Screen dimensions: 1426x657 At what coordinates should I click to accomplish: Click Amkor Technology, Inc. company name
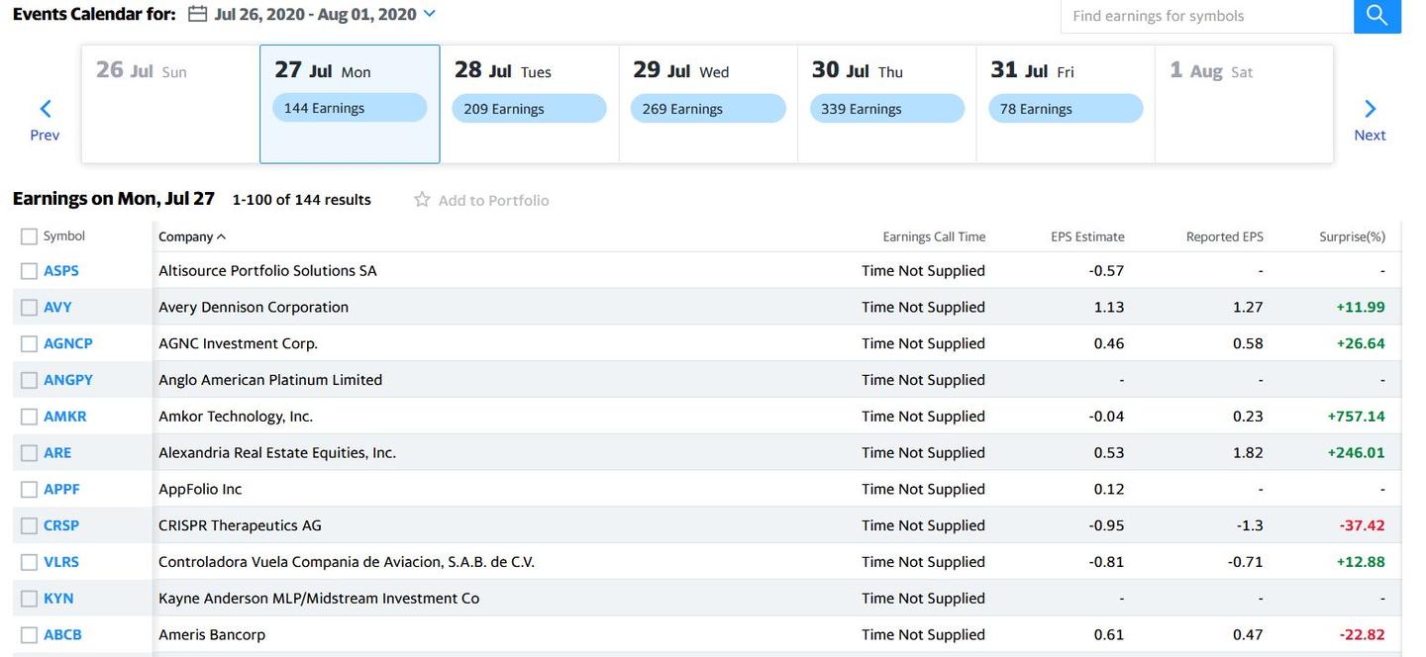tap(236, 417)
